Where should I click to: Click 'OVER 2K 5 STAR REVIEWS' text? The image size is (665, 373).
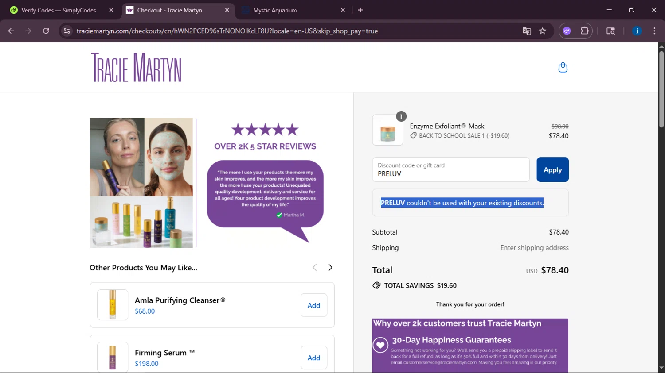point(265,146)
